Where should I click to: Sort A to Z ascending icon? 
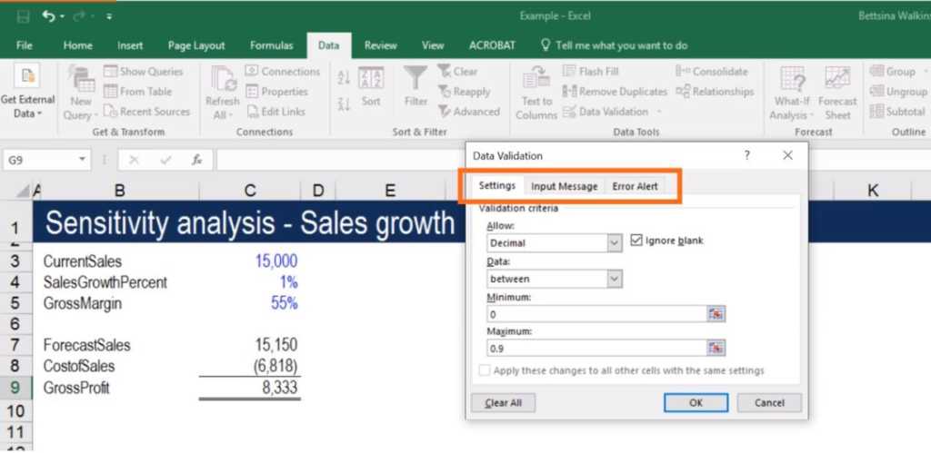pyautogui.click(x=344, y=77)
